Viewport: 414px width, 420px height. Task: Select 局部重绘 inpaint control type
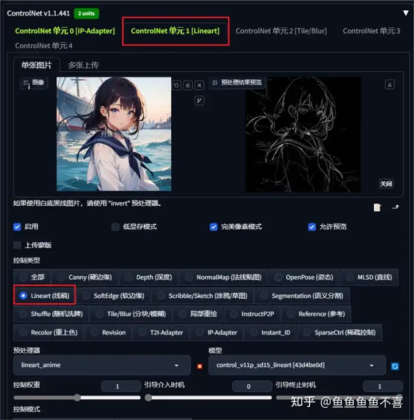pos(198,314)
